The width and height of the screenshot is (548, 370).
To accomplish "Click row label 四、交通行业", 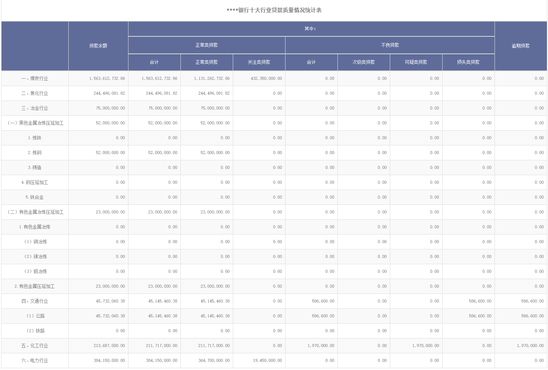I will 35,301.
